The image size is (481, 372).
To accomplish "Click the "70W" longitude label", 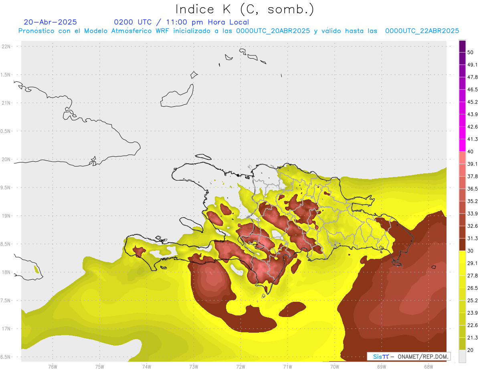I will coord(334,366).
